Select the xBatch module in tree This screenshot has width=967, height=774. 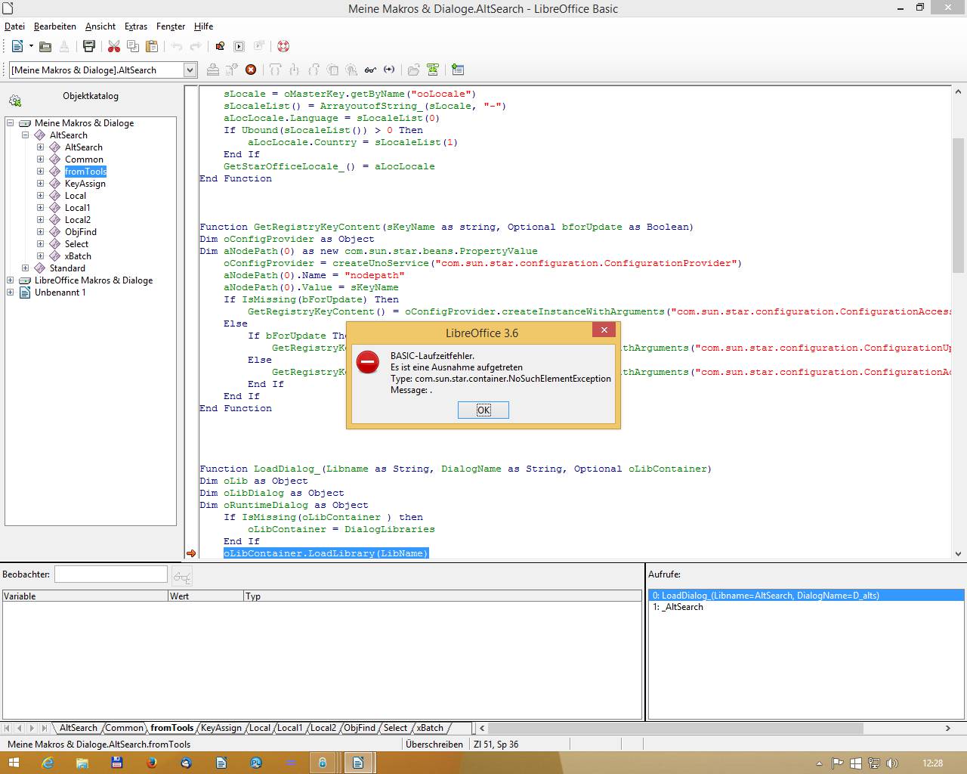click(78, 256)
